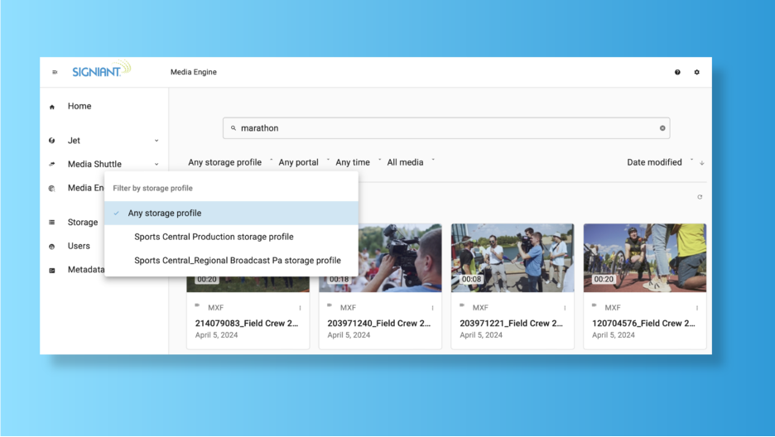This screenshot has width=775, height=437.
Task: Expand the Media Shuttle chevron
Action: point(156,165)
